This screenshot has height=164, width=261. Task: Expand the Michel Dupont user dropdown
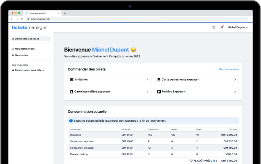click(x=238, y=27)
